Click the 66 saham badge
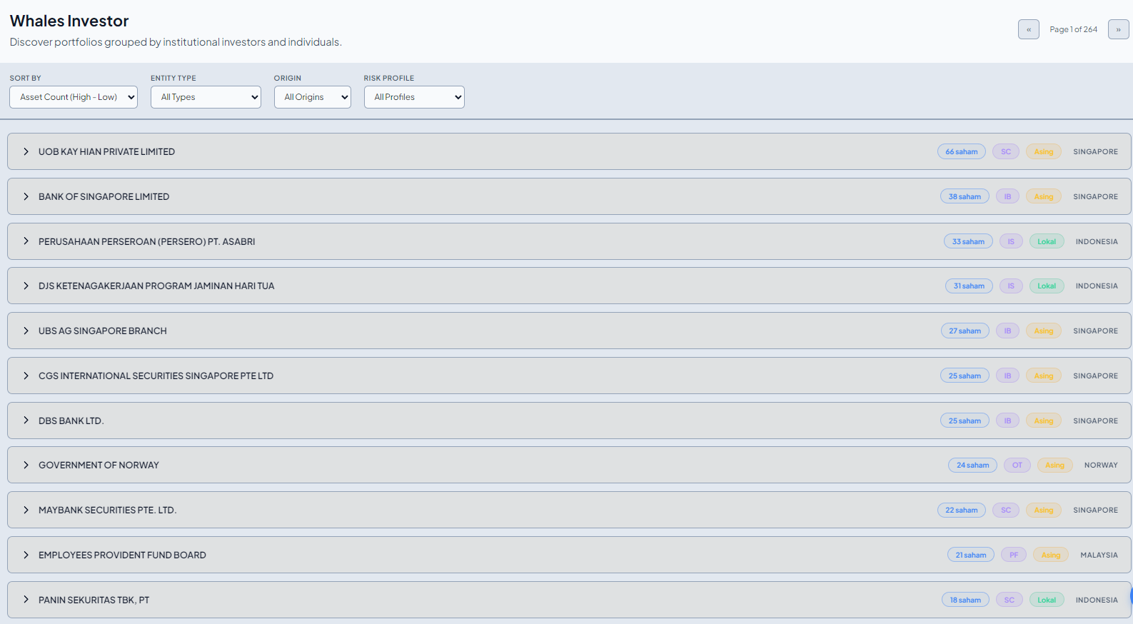 tap(962, 151)
